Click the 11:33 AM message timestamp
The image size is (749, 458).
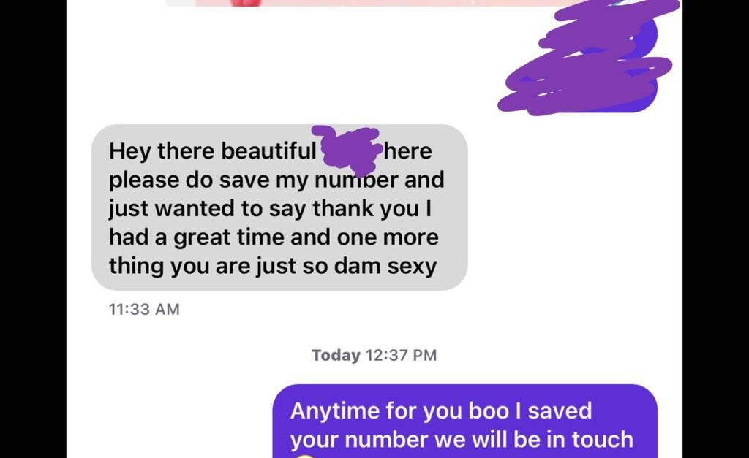coord(144,309)
